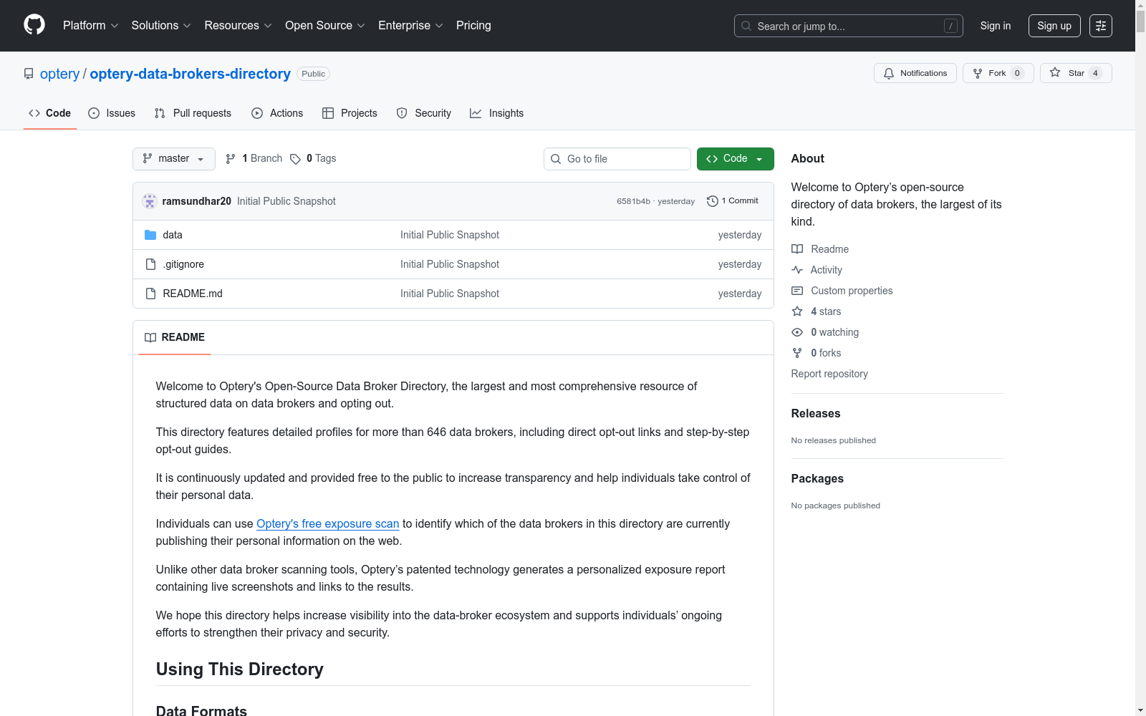Click the Pricing link
The height and width of the screenshot is (716, 1146).
pyautogui.click(x=473, y=25)
